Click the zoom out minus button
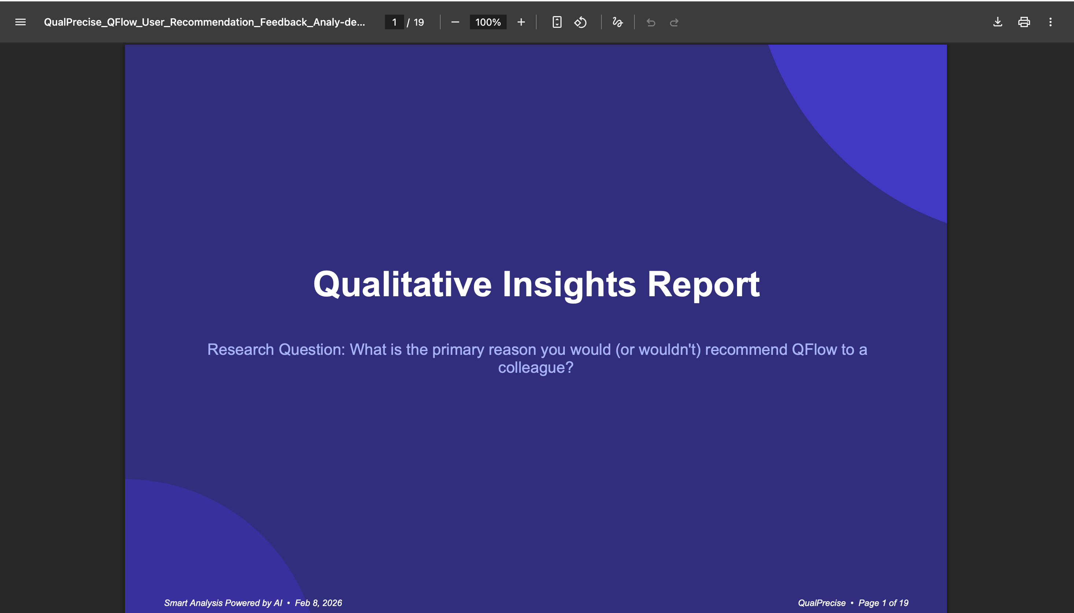1074x613 pixels. (x=455, y=22)
